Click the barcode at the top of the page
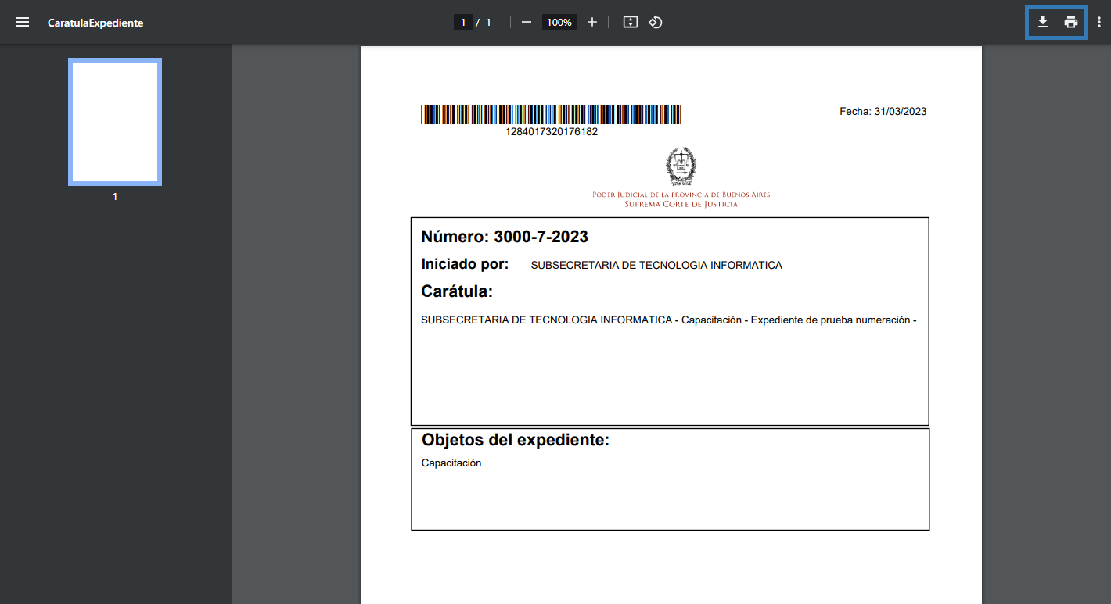This screenshot has width=1111, height=604. (x=551, y=115)
